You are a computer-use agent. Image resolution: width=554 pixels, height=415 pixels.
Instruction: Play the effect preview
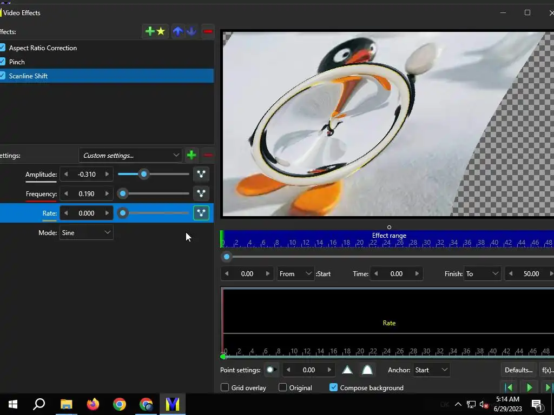(x=529, y=387)
